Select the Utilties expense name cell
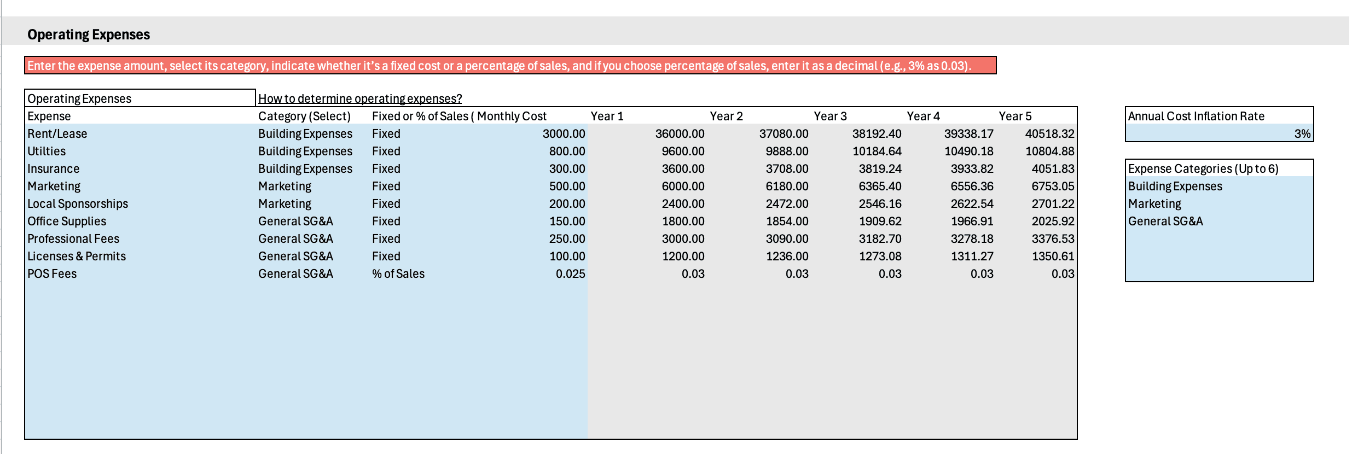The height and width of the screenshot is (454, 1358). pos(47,151)
